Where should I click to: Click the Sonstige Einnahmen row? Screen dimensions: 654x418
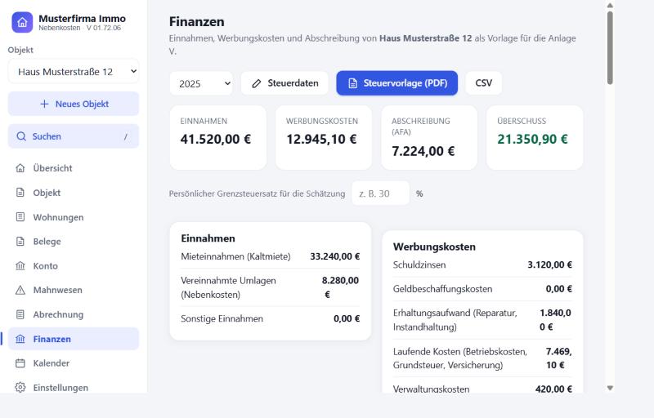271,318
